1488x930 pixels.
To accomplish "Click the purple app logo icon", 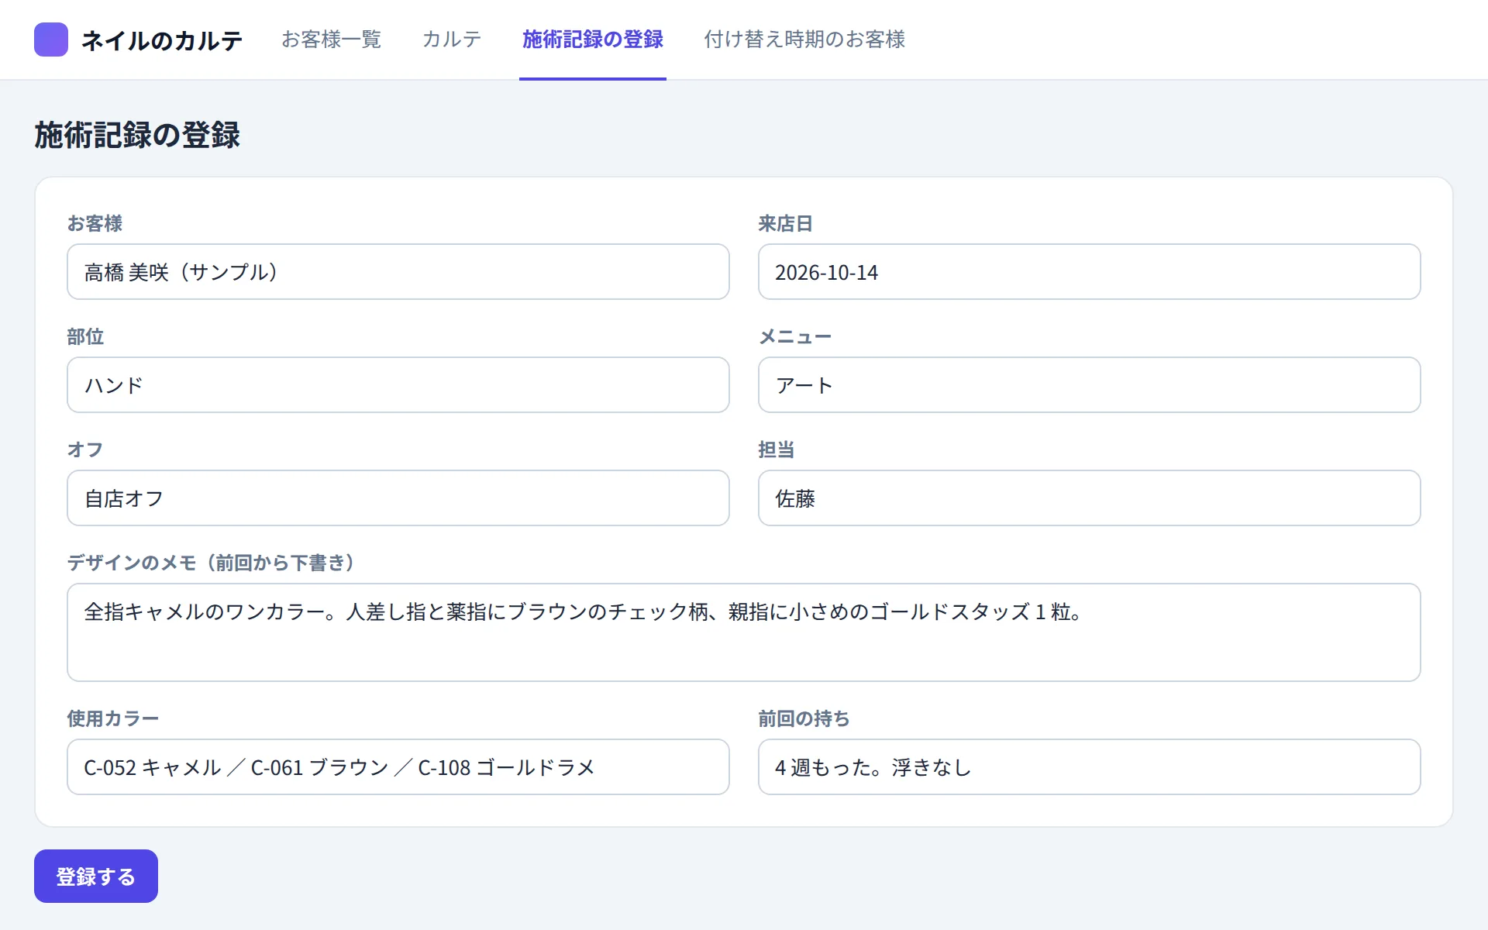I will (x=51, y=40).
